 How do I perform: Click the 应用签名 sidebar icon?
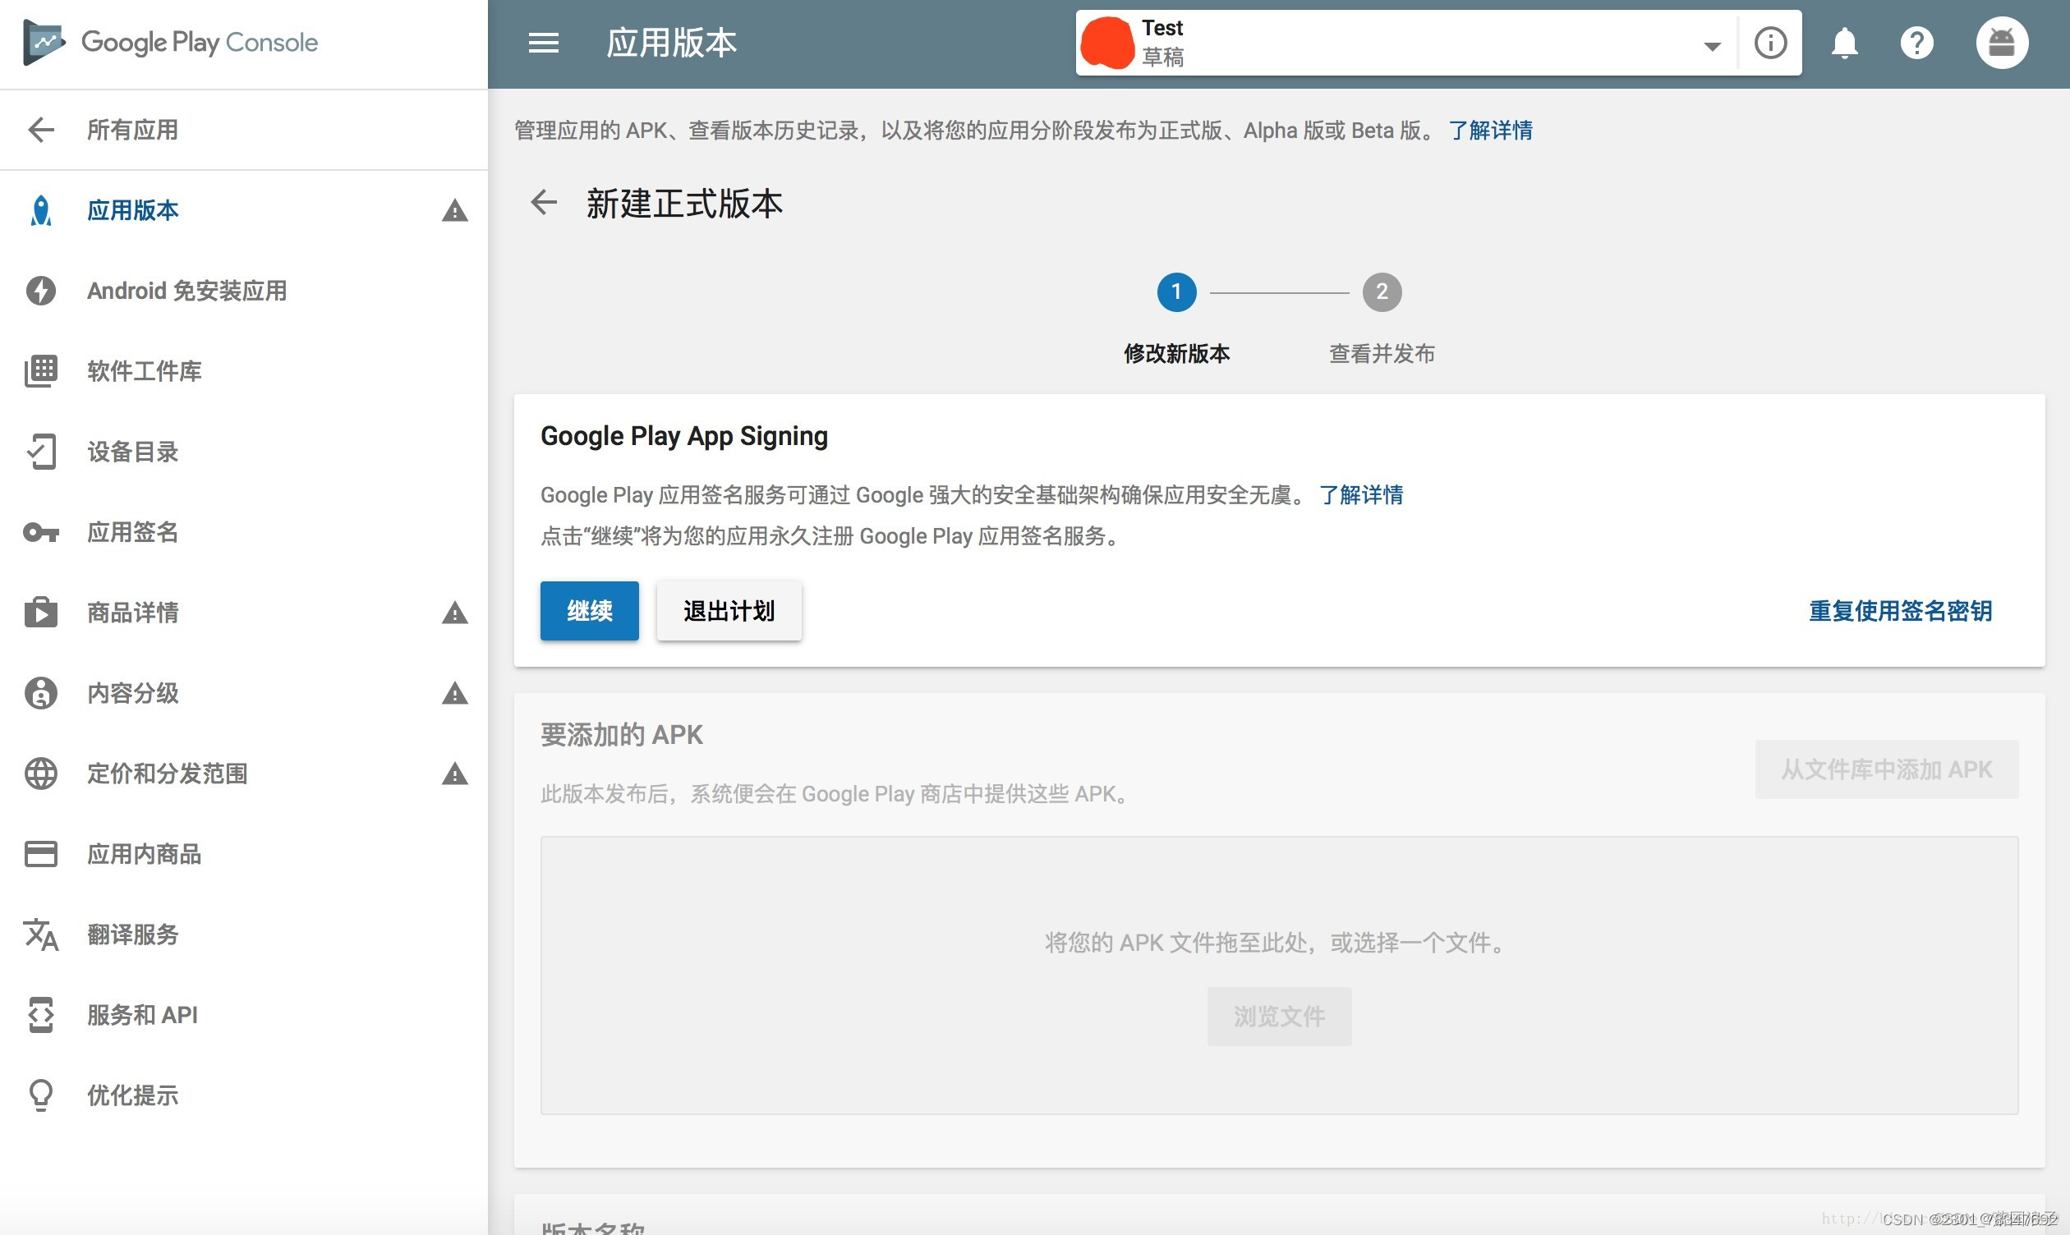pyautogui.click(x=39, y=532)
